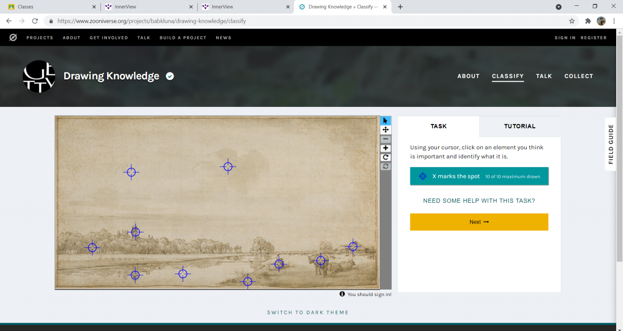623x331 pixels.
Task: Select the pointer annotate tool
Action: tap(385, 121)
